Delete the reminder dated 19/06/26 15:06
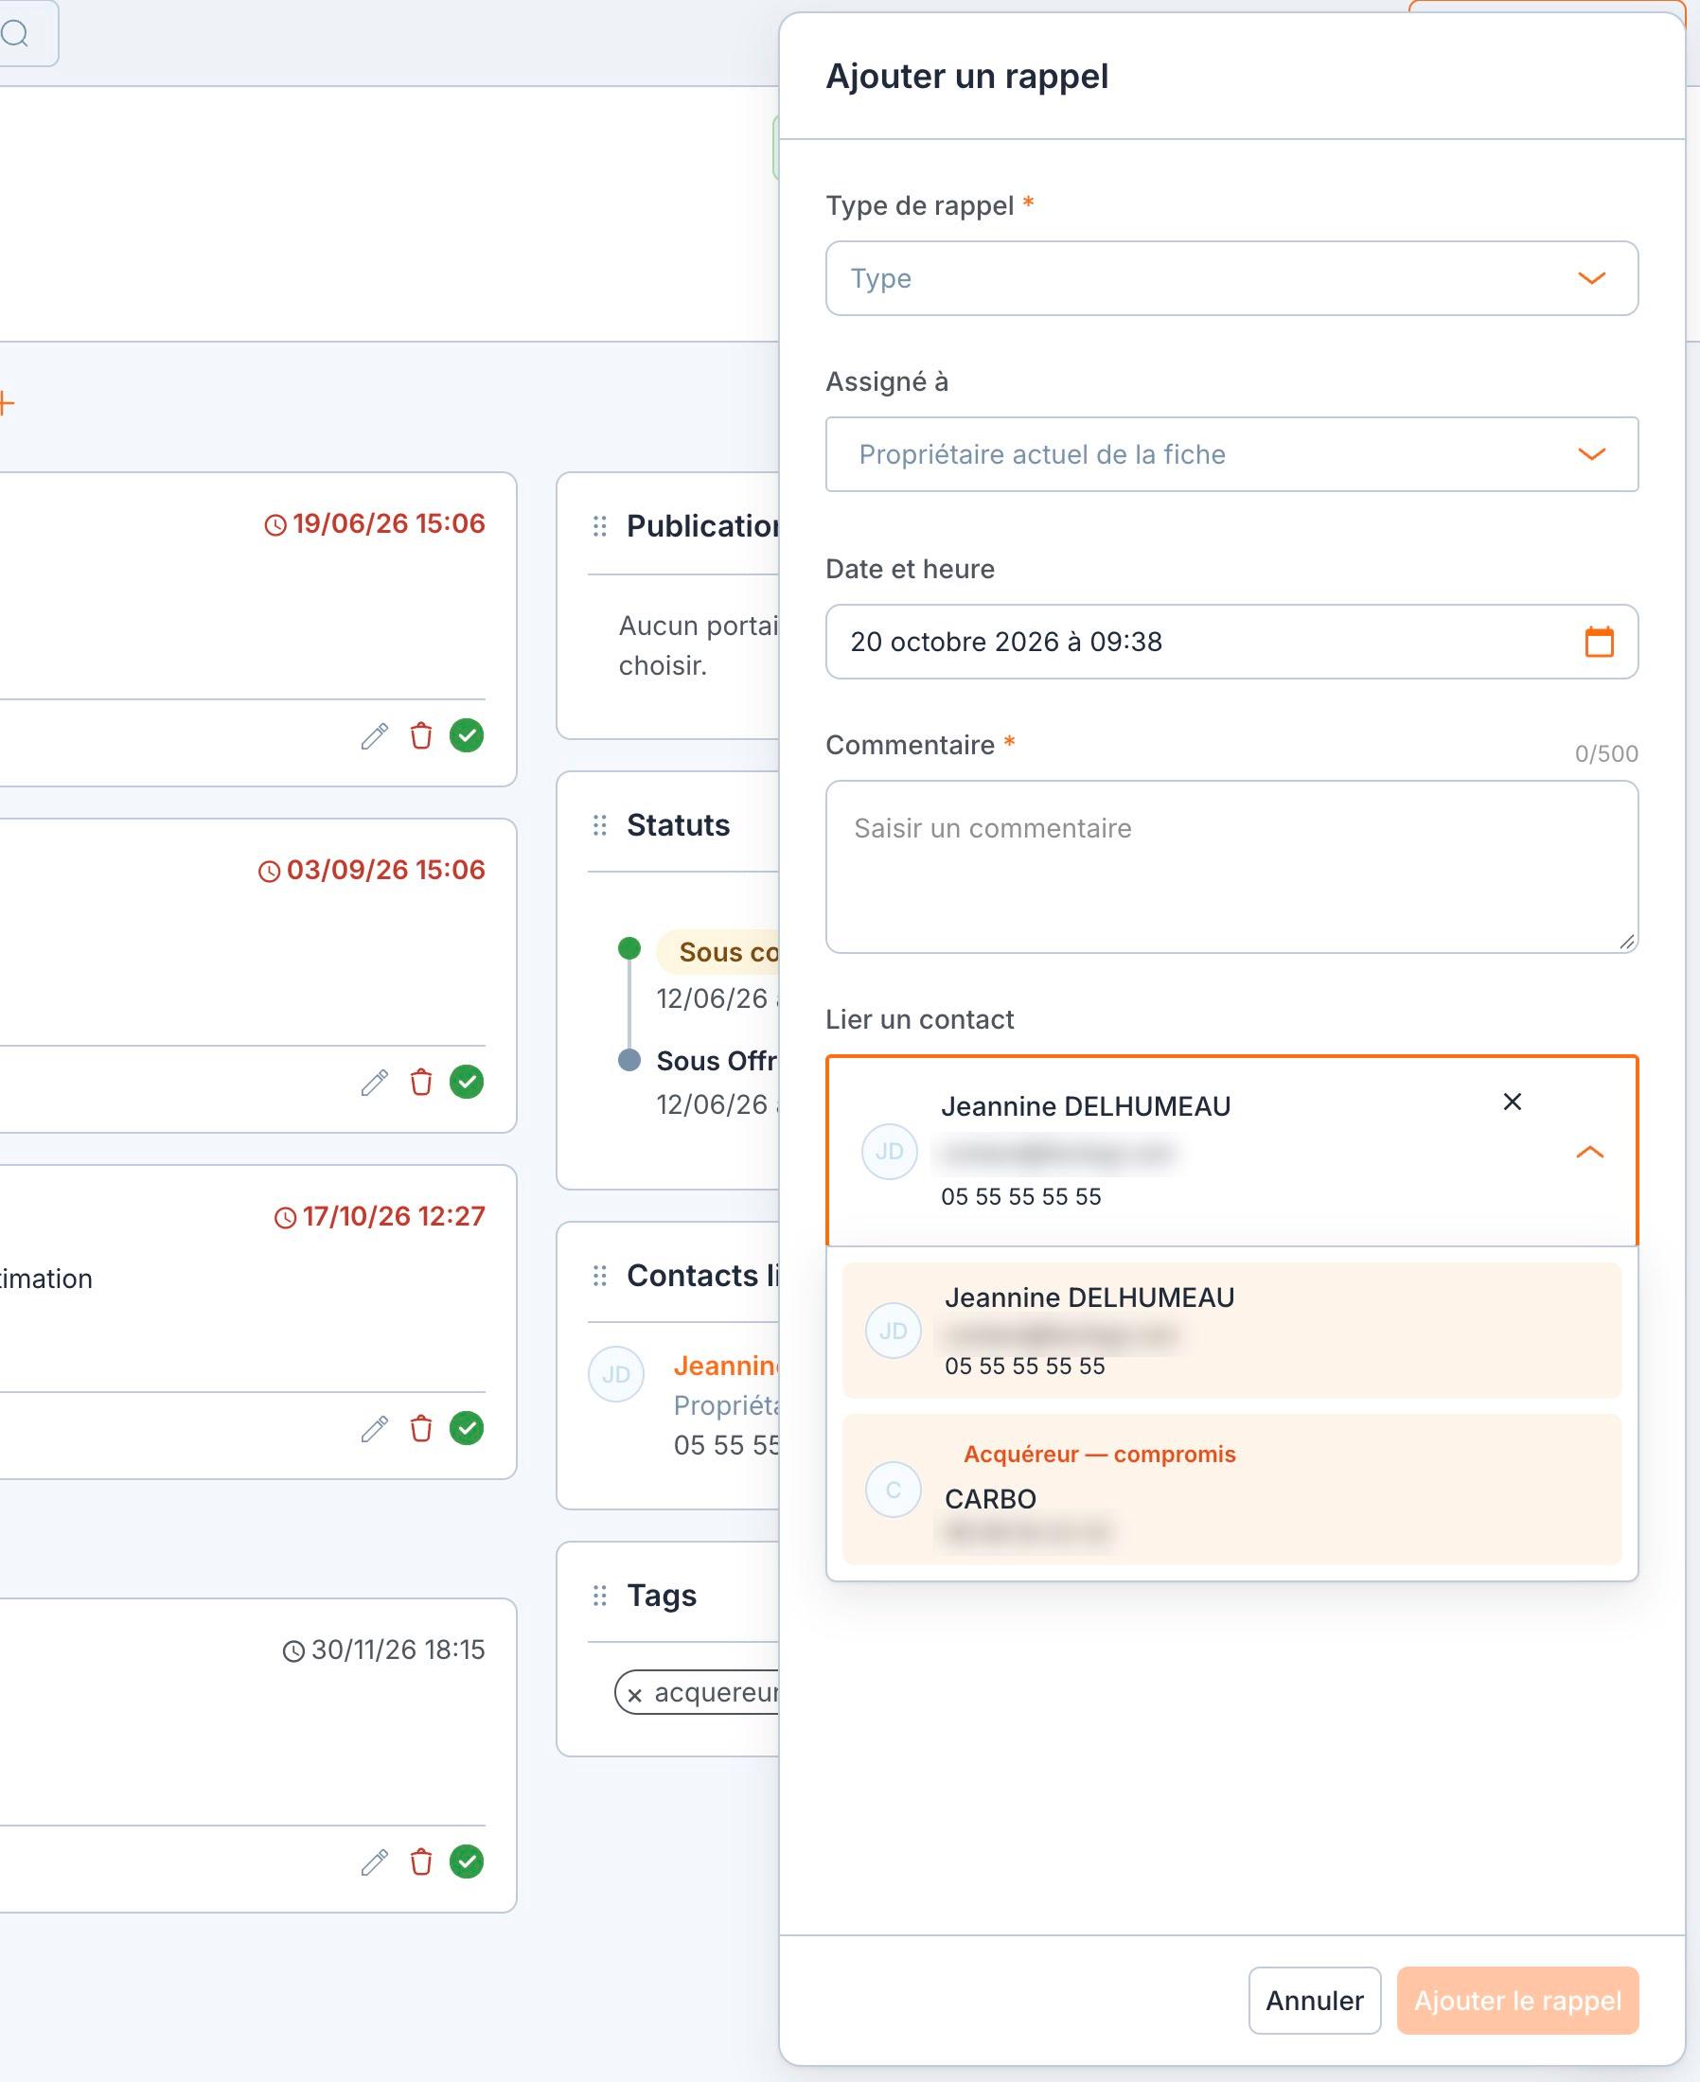The image size is (1700, 2082). (421, 736)
